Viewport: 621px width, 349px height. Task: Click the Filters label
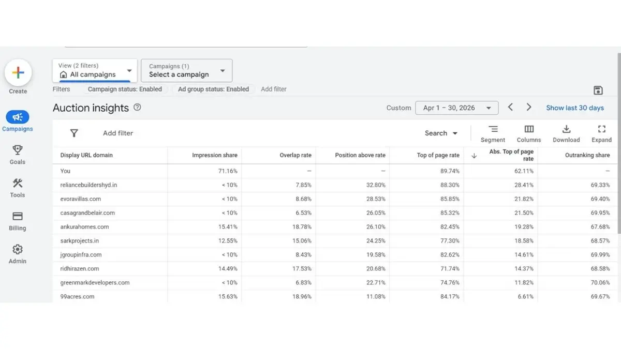pyautogui.click(x=61, y=89)
